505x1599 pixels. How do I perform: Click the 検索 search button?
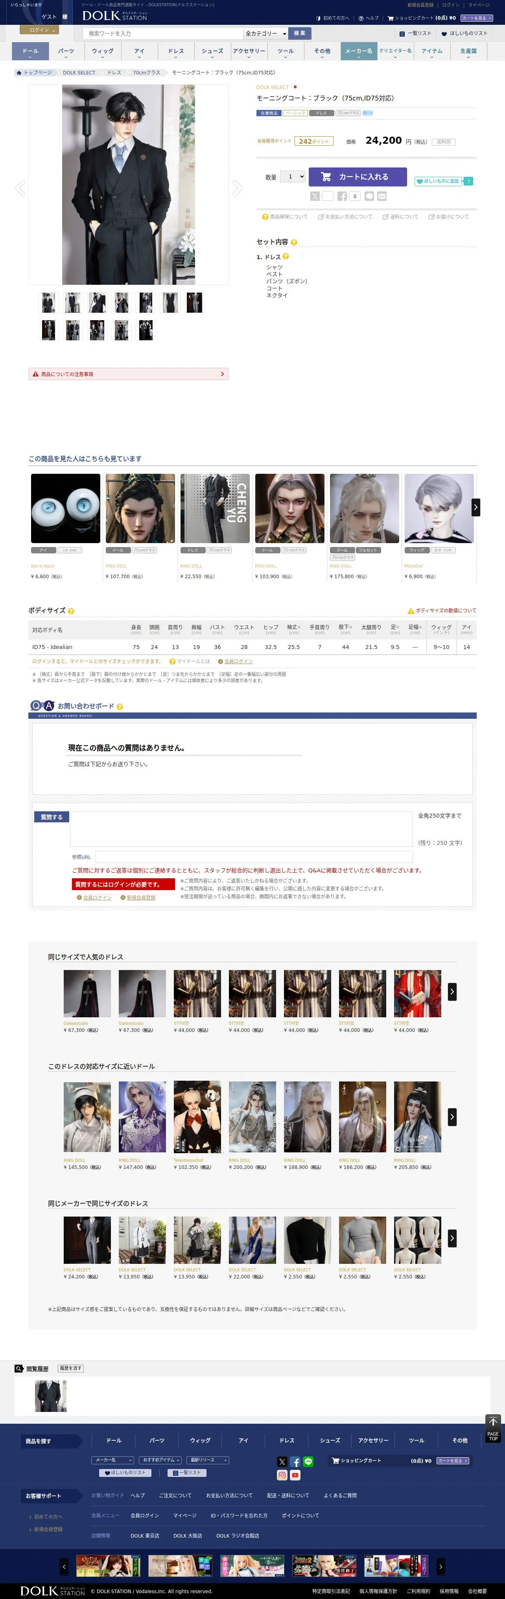click(300, 33)
